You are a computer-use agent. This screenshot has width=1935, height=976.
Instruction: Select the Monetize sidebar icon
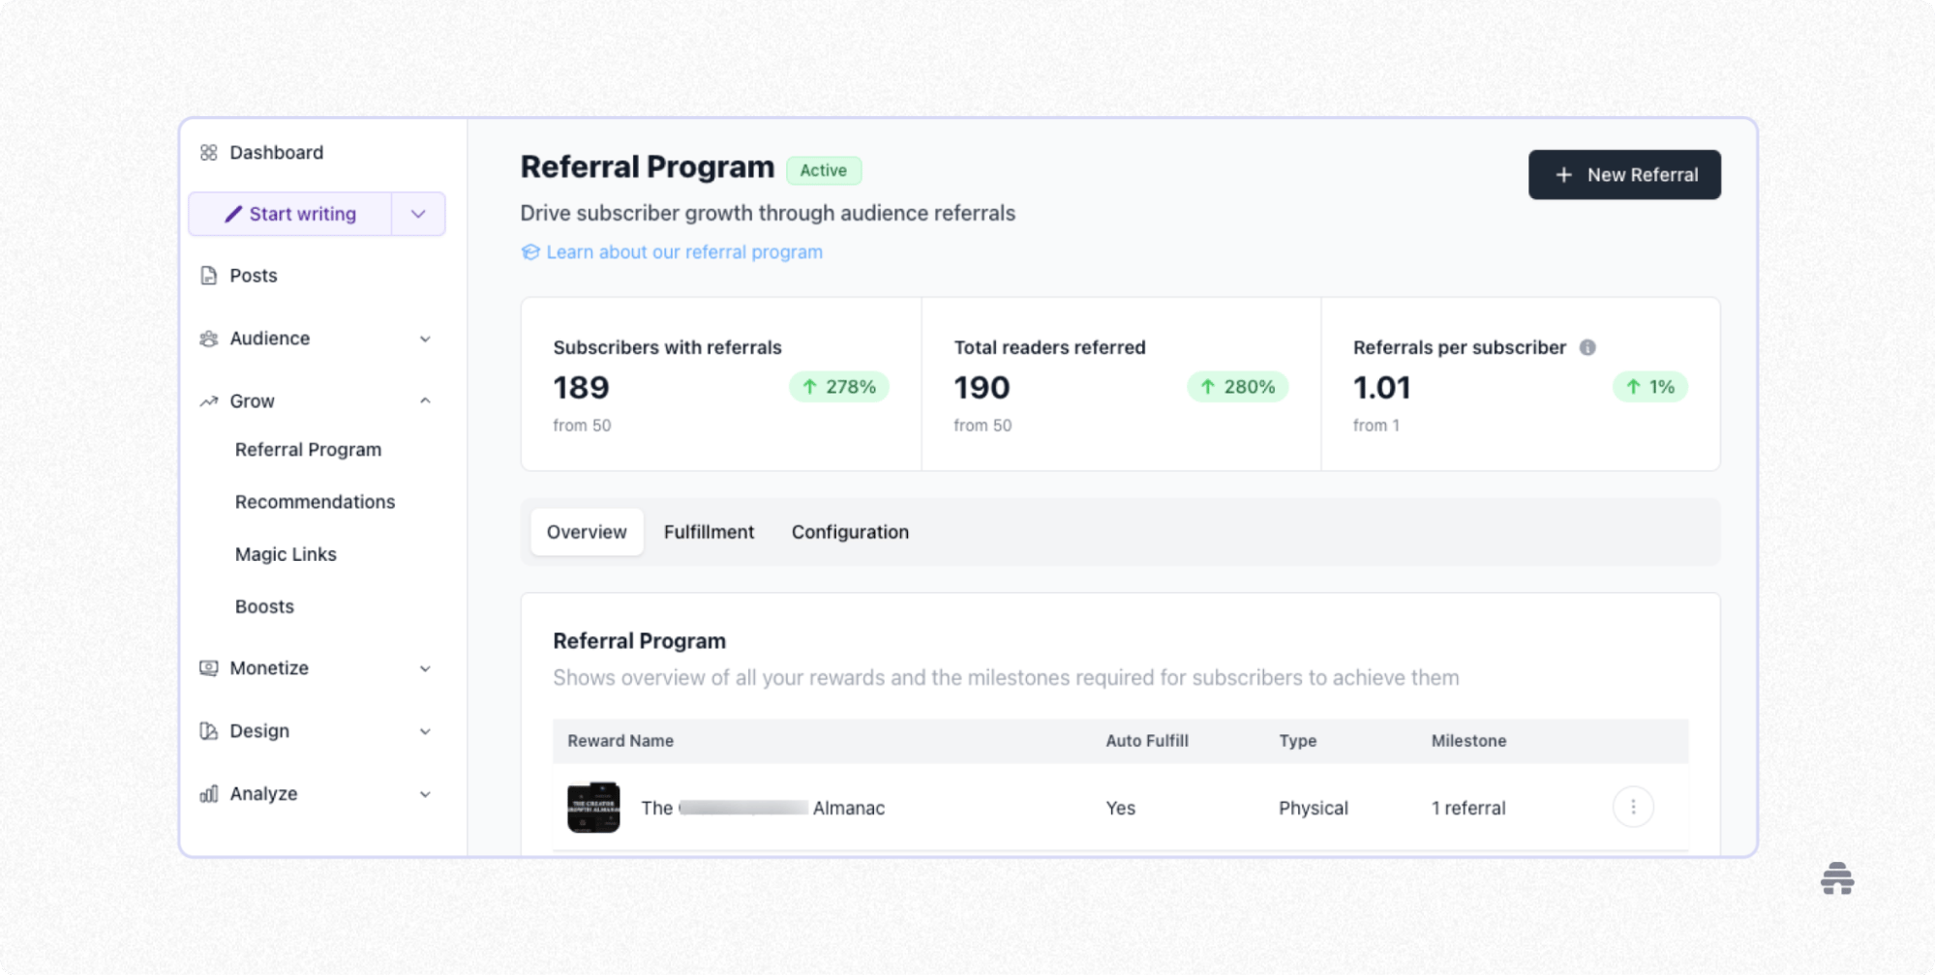pos(208,667)
